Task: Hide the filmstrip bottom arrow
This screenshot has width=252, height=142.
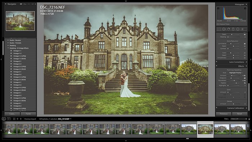Action: [x=126, y=141]
